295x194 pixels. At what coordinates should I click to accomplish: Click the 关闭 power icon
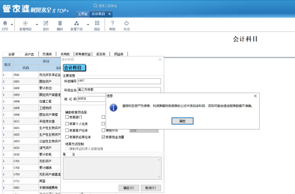[x=126, y=23]
